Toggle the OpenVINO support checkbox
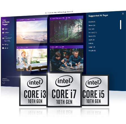126x124 pixels. click(3, 38)
